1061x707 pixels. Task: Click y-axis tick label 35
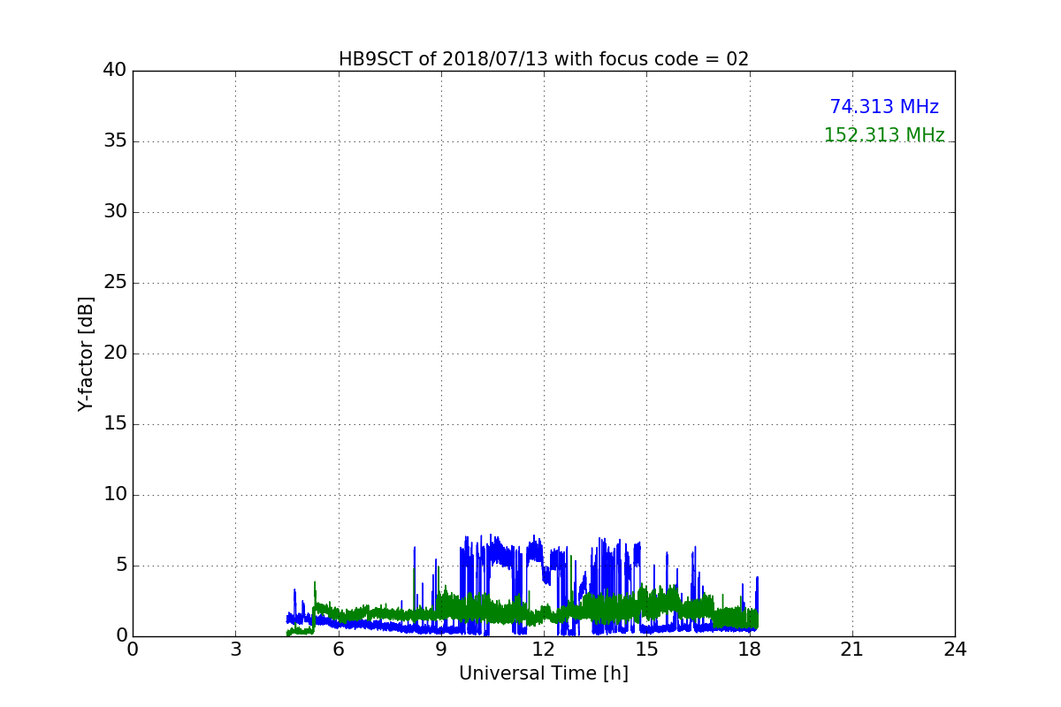point(115,141)
